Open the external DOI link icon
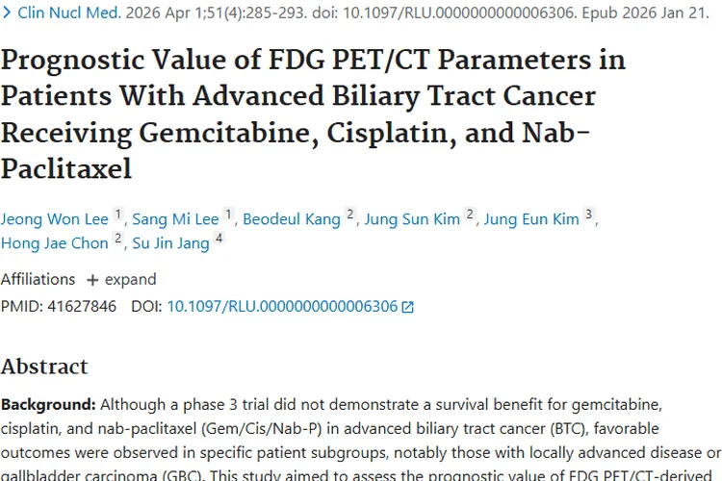The width and height of the screenshot is (722, 481). [407, 307]
